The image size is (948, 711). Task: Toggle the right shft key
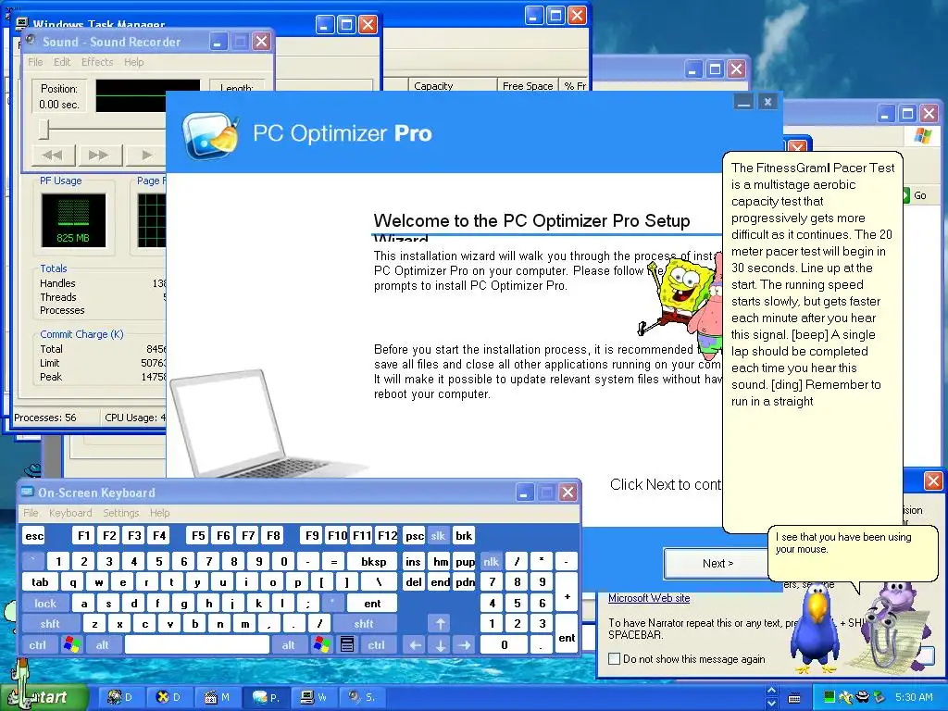pyautogui.click(x=364, y=623)
